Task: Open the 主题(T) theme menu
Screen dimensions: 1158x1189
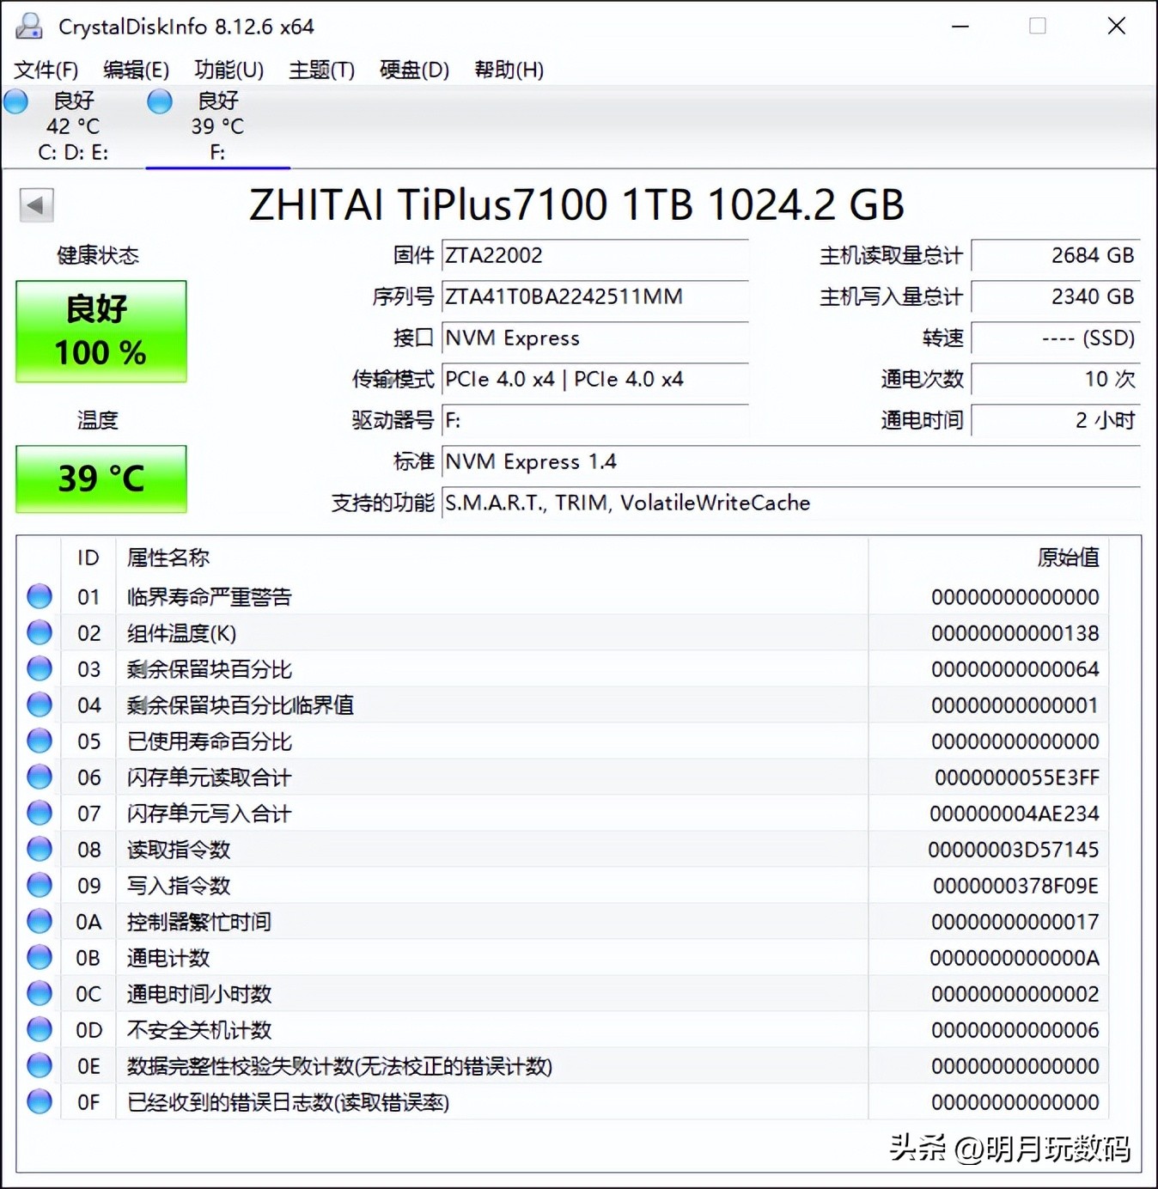Action: tap(321, 70)
